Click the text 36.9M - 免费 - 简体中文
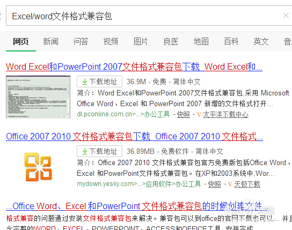Viewport: 292px width, 230px height. coord(164,81)
